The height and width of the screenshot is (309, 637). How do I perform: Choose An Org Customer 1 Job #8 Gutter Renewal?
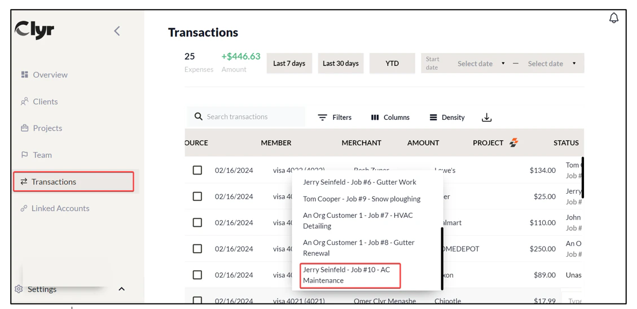point(359,248)
